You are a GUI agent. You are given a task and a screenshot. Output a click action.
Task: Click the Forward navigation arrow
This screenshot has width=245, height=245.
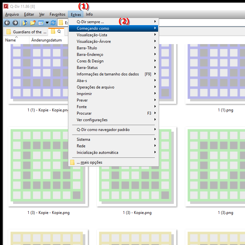pyautogui.click(x=15, y=23)
